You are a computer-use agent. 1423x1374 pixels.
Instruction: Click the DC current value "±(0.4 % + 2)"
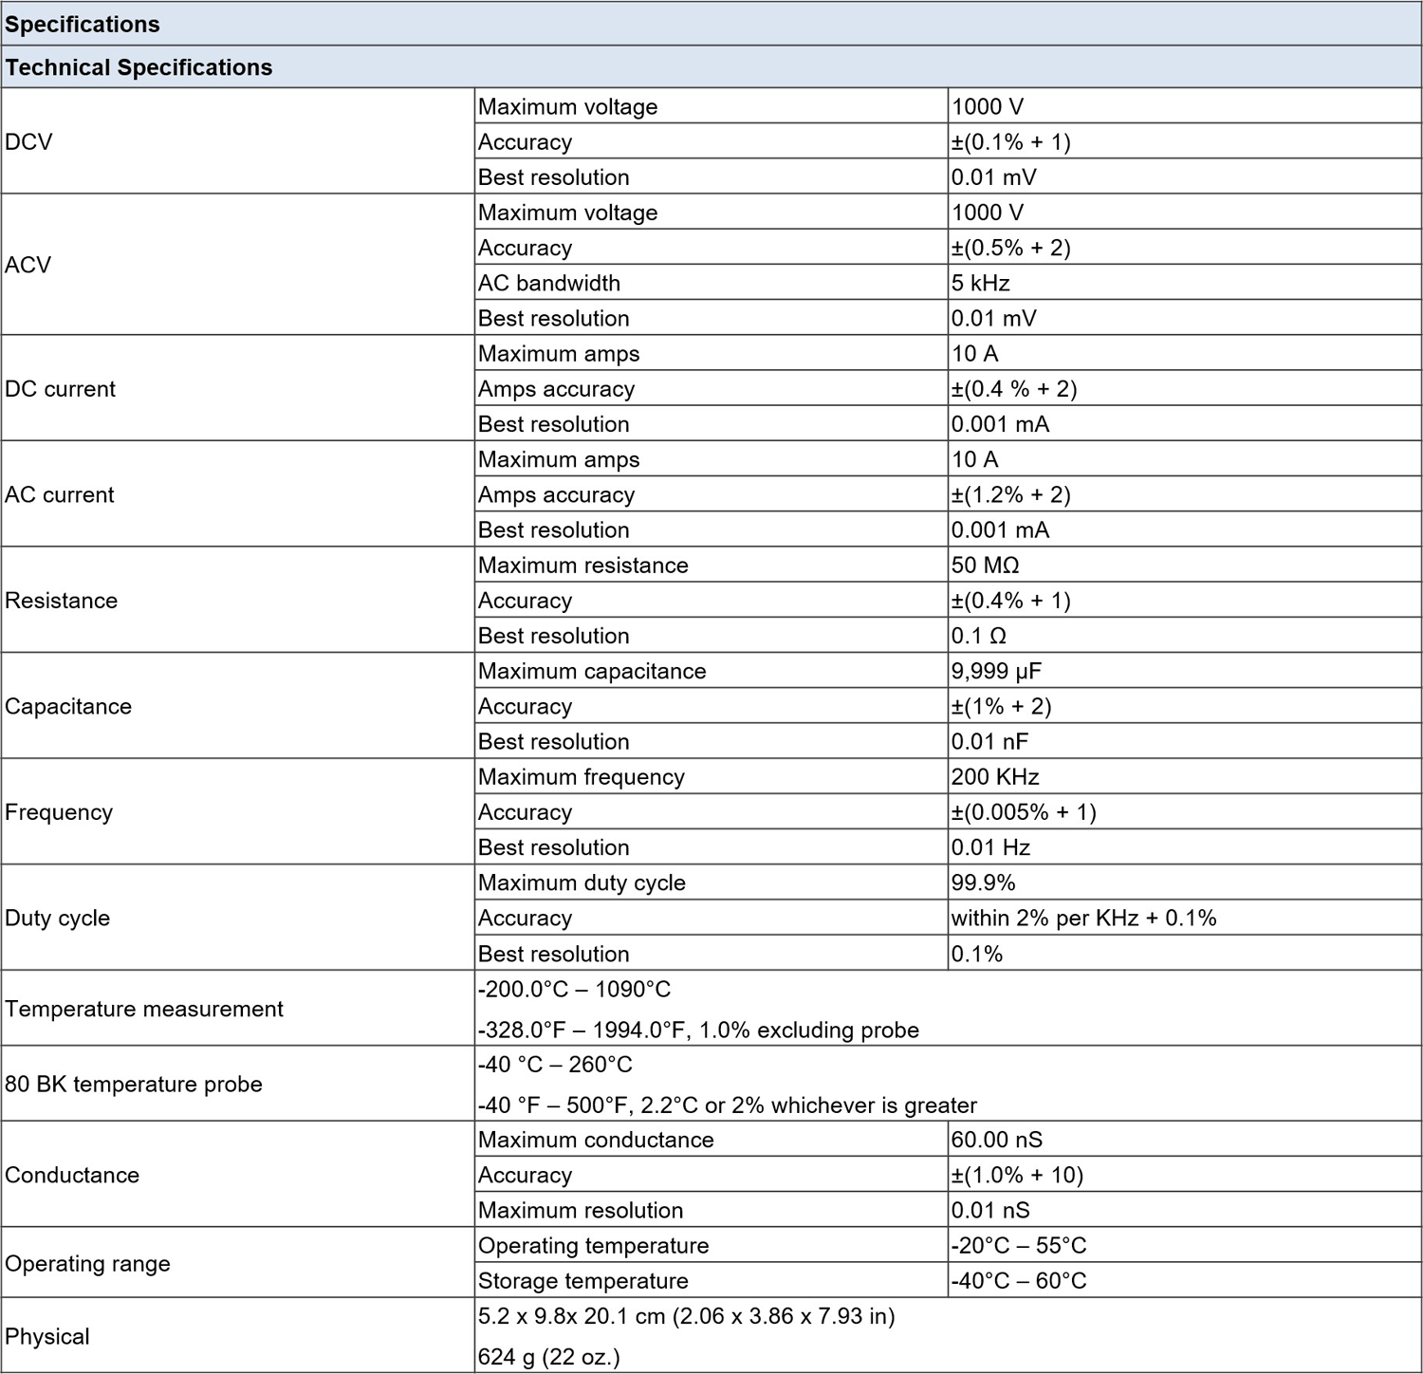click(x=1014, y=389)
